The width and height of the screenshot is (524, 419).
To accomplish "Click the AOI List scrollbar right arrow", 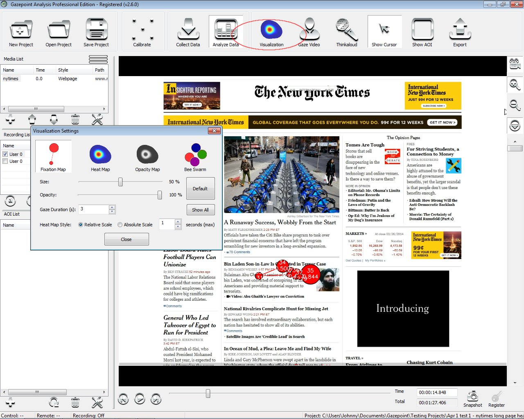I will [104, 392].
